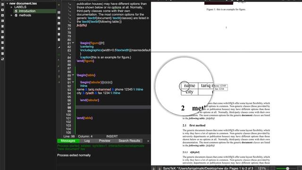Click the \end{table} line in the editor
This screenshot has width=302, height=170.
click(x=84, y=118)
